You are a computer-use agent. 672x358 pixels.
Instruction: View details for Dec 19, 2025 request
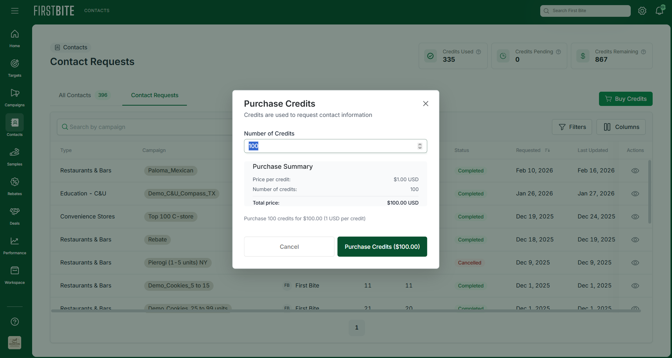635,217
